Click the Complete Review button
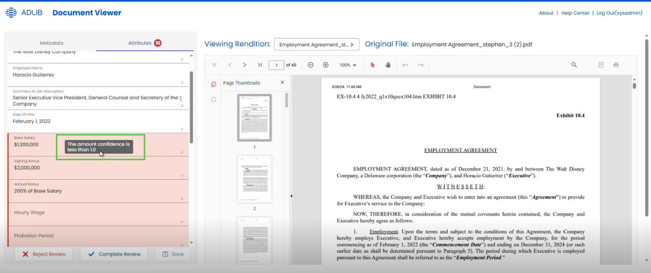The height and width of the screenshot is (273, 651). [x=114, y=254]
